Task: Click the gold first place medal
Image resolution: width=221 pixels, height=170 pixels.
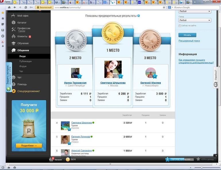Action: tap(113, 33)
